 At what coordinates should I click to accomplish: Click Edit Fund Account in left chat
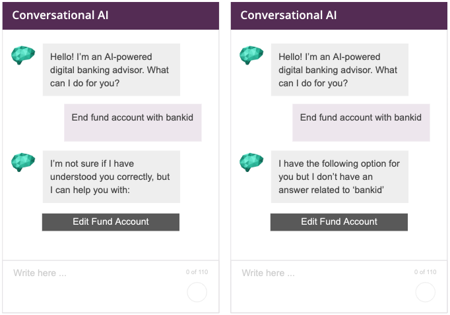pos(111,222)
